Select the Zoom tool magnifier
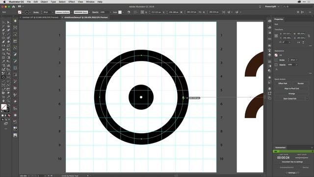 tap(8, 101)
